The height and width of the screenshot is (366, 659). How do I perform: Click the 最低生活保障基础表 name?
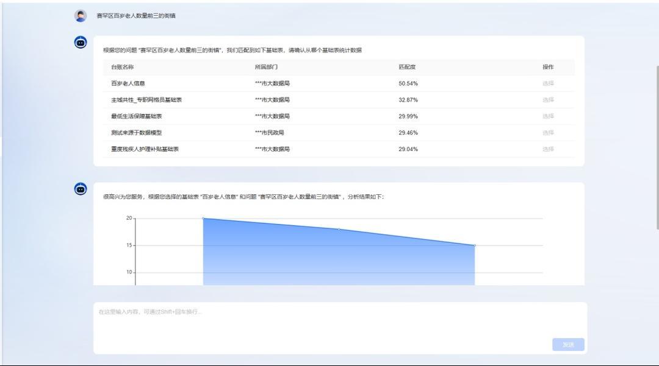[136, 116]
